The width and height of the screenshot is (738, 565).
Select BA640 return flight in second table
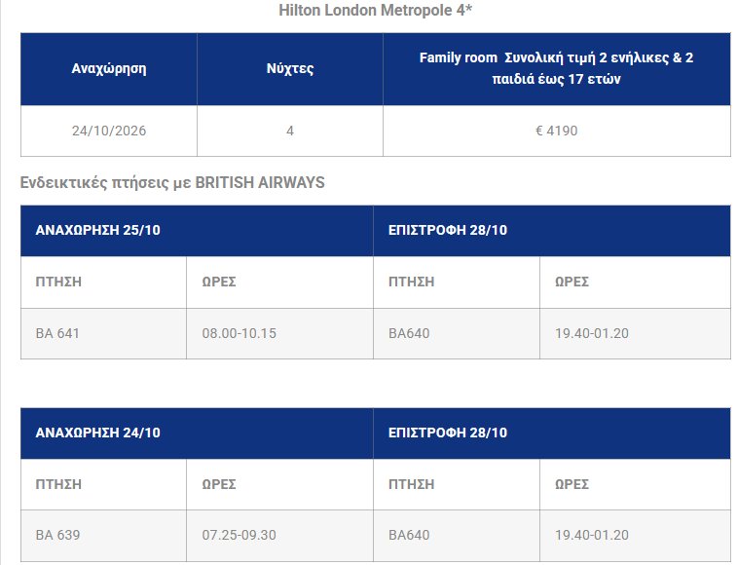457,536
